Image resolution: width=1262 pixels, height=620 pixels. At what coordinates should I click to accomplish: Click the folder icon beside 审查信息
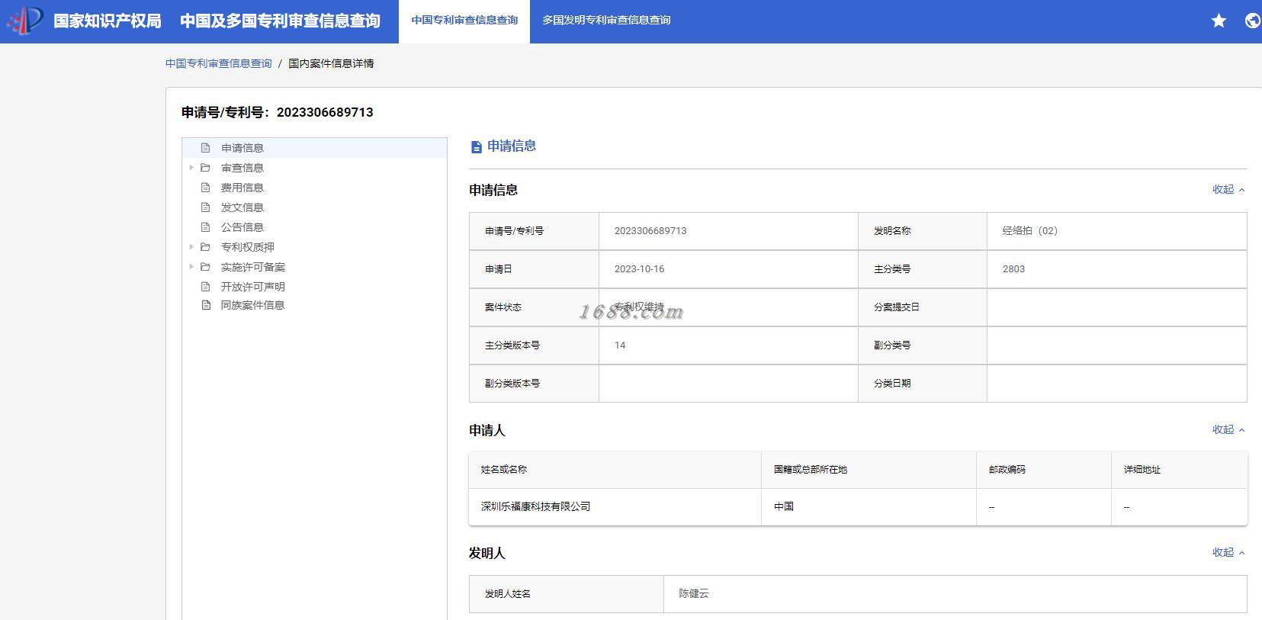pos(205,168)
